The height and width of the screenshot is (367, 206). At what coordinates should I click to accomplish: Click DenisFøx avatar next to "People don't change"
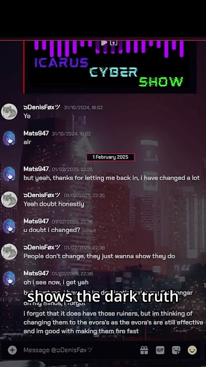(9, 252)
